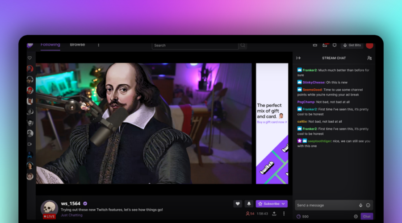The width and height of the screenshot is (402, 223).
Task: Click the STREAM CHAT header title
Action: [334, 58]
